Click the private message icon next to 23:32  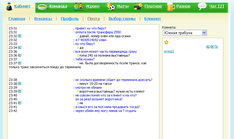coord(20,36)
